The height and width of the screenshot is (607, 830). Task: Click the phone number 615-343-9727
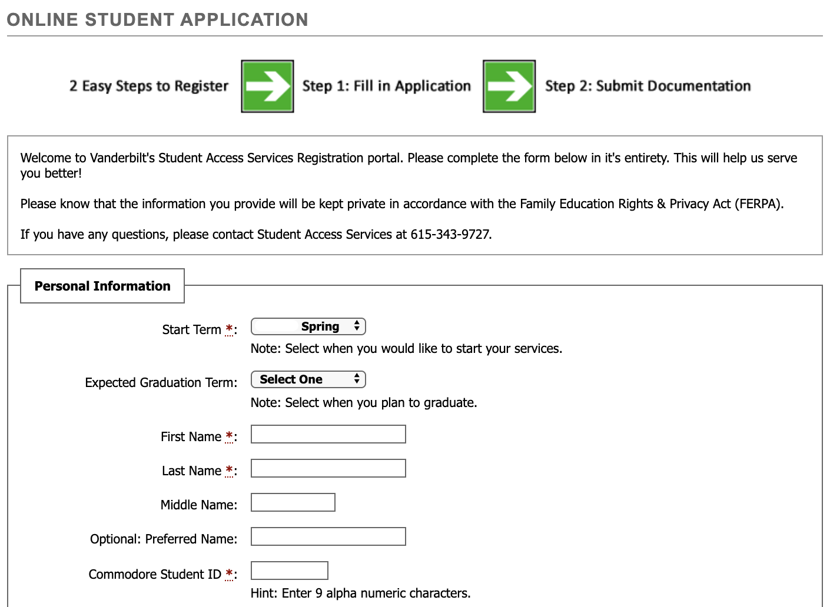(451, 234)
